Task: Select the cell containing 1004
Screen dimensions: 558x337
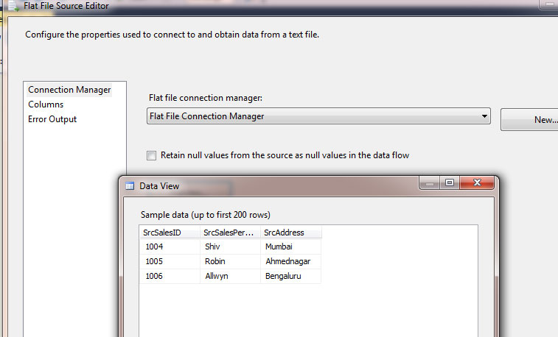Action: tap(170, 246)
